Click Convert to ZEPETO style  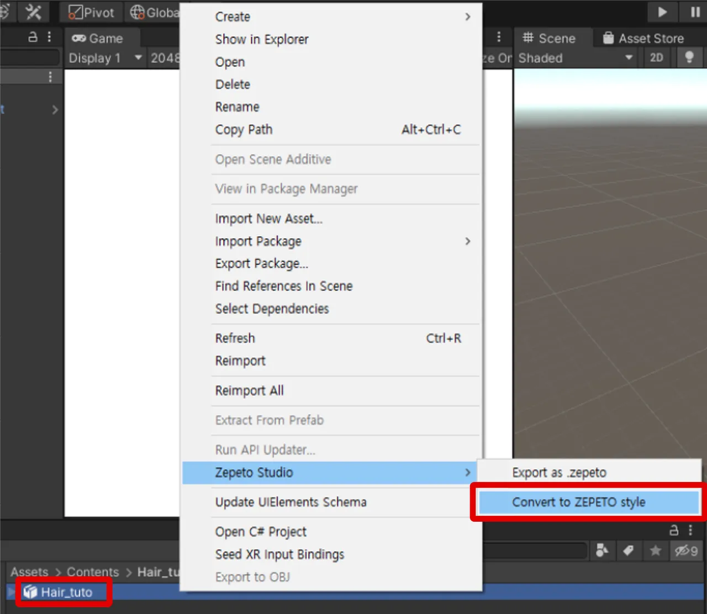(579, 502)
